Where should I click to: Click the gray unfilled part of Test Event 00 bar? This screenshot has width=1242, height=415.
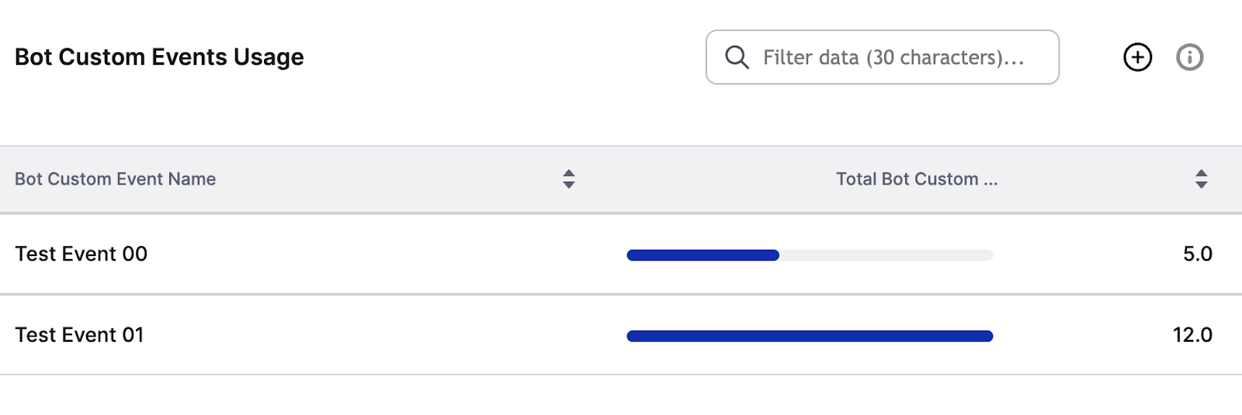(886, 255)
